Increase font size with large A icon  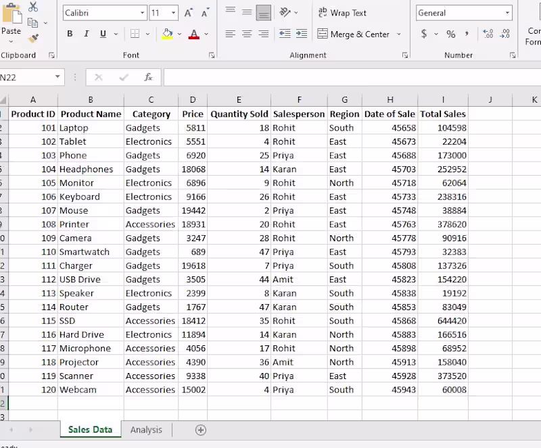189,13
